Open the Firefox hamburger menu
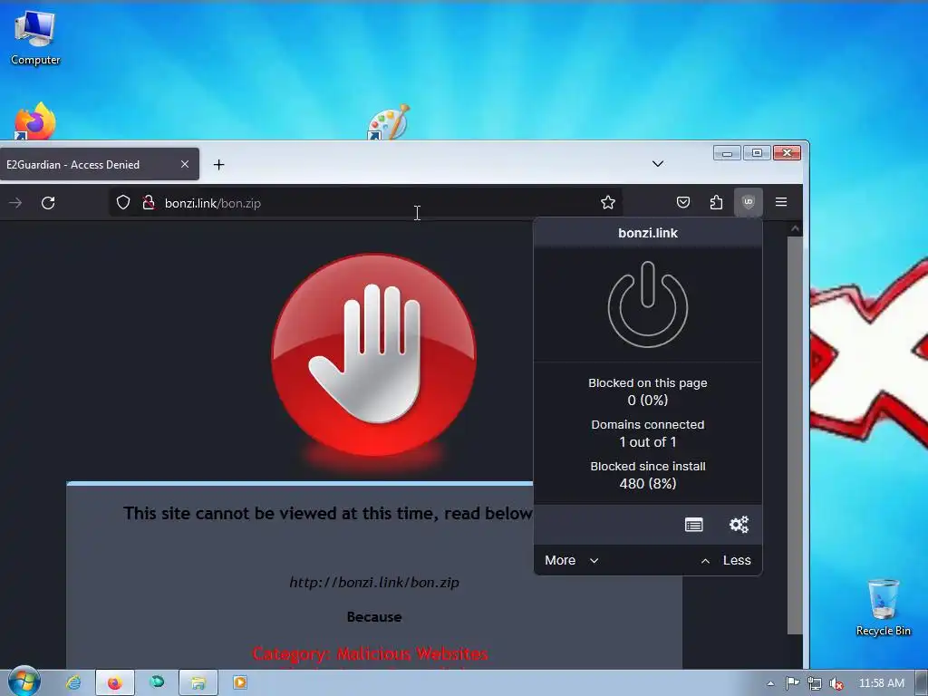 (781, 202)
